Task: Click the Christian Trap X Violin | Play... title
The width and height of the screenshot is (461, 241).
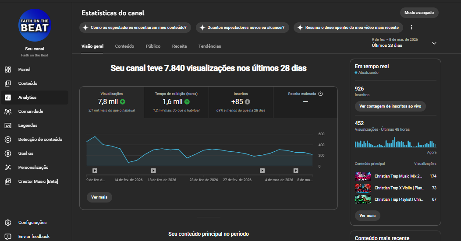Action: point(399,188)
